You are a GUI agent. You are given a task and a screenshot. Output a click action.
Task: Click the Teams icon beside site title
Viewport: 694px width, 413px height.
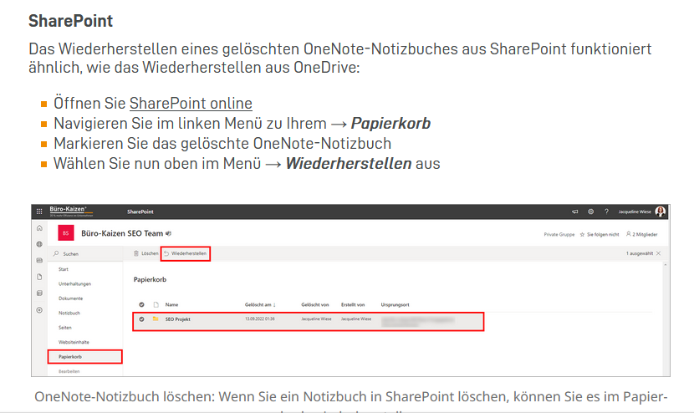coord(168,233)
